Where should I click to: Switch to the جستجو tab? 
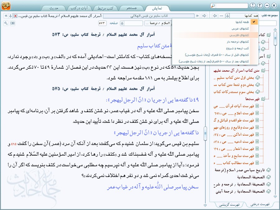pyautogui.click(x=131, y=8)
